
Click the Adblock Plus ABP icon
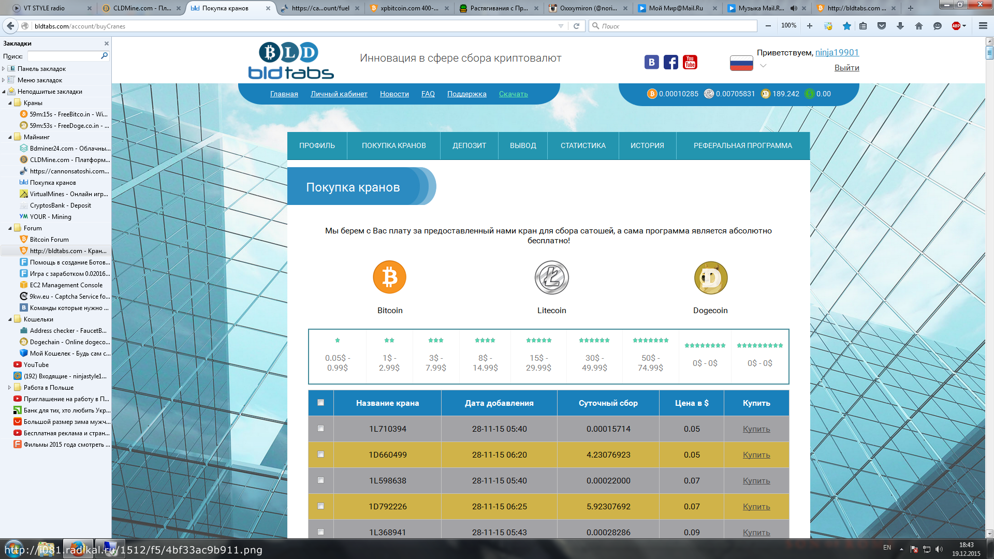956,26
